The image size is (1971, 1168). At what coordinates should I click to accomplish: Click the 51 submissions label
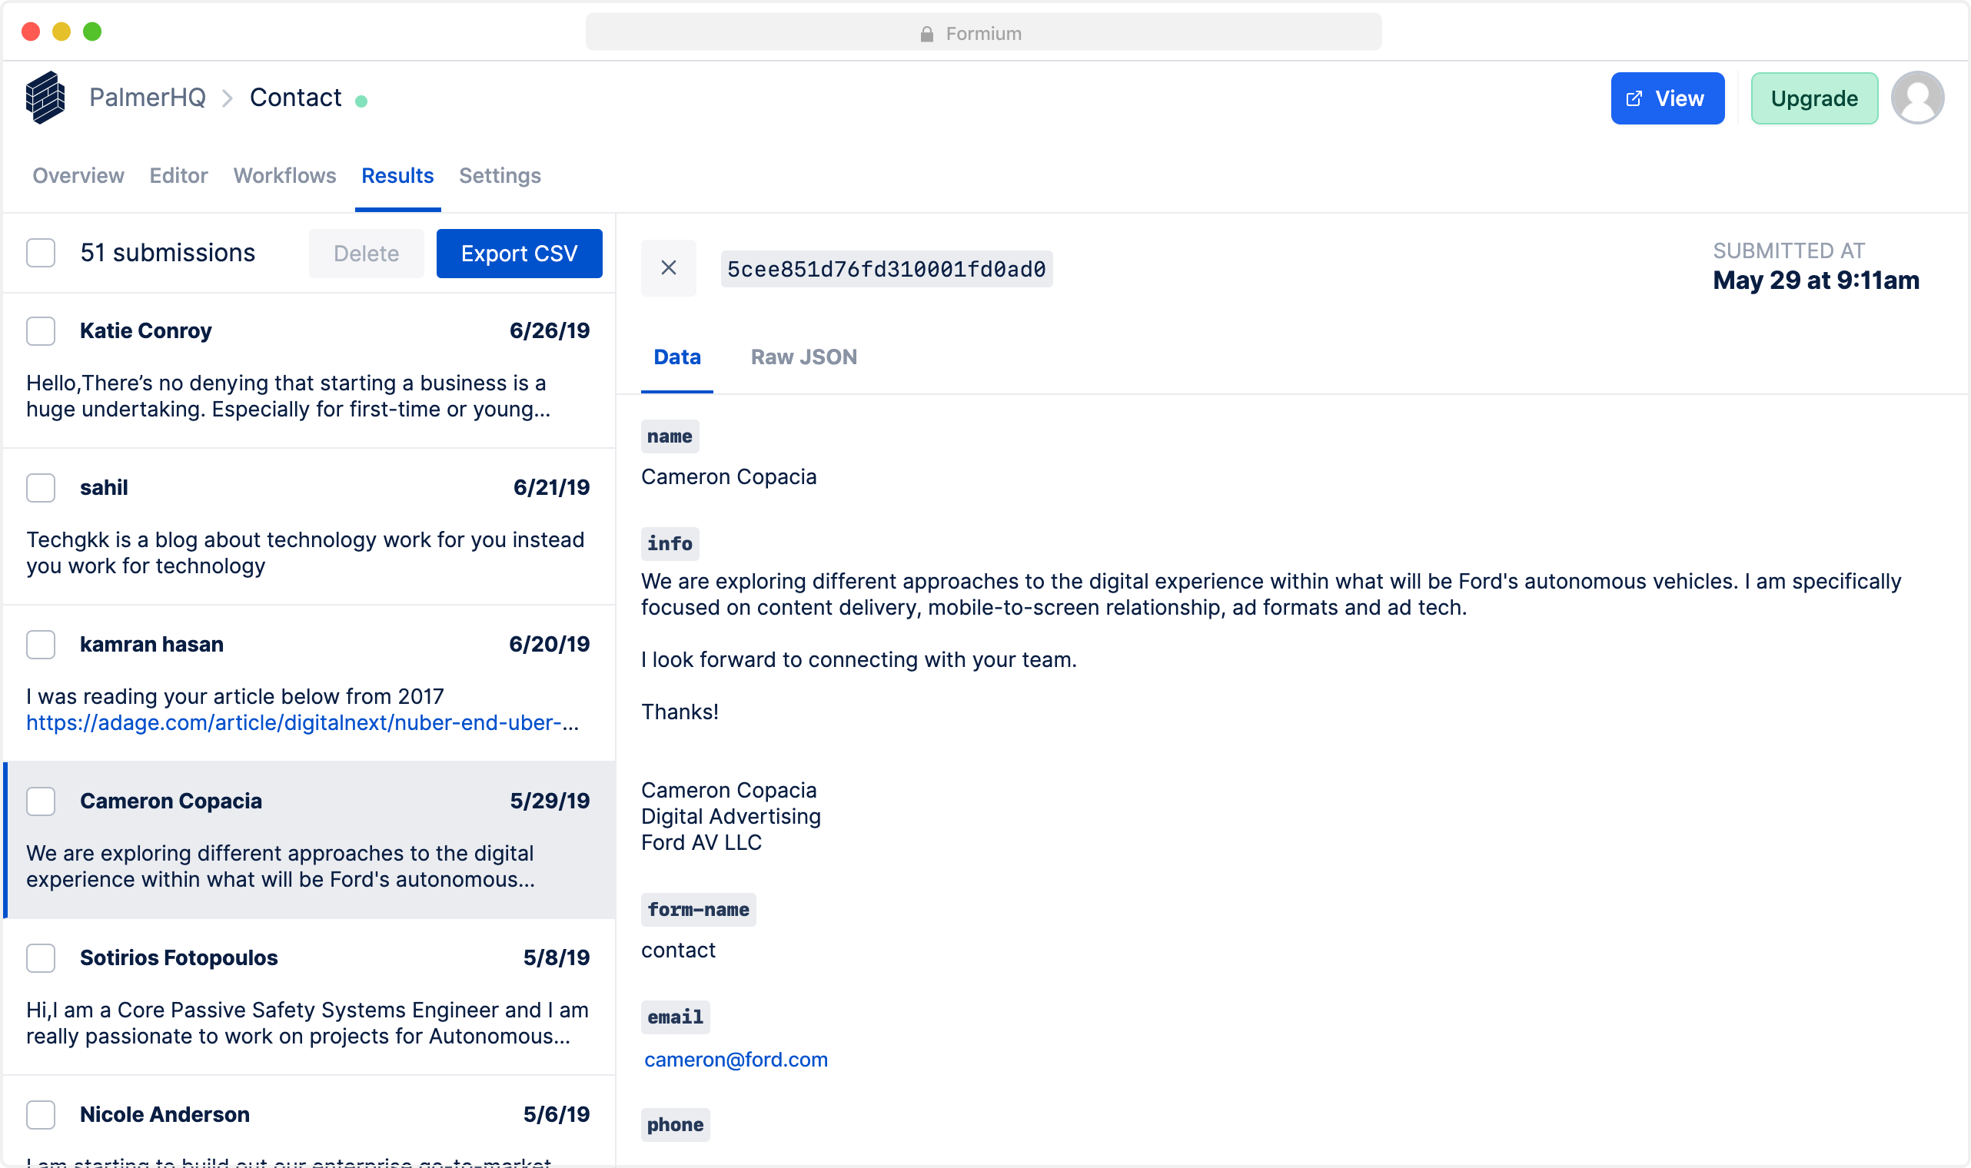click(x=168, y=254)
